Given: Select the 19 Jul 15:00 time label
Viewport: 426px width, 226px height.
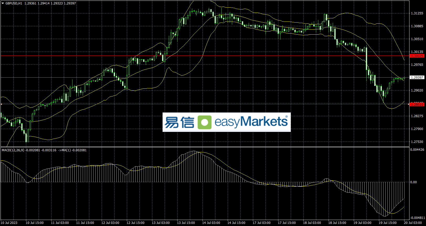Looking at the screenshot, I should [x=388, y=223].
